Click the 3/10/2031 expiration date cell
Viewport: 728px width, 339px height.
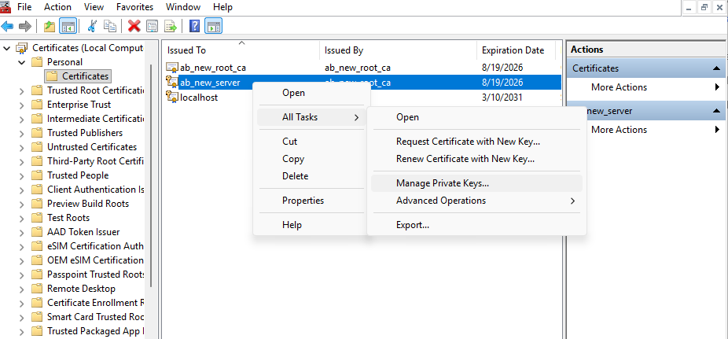tap(502, 98)
